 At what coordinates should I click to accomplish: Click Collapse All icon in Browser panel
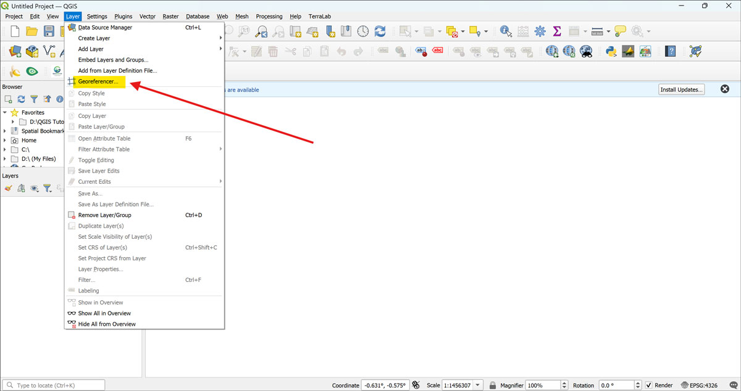coord(47,99)
